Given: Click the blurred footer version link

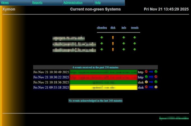Looking at the screenshot, I should 174,118.
